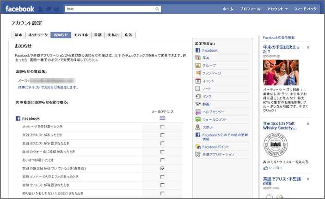Click the リンク link icon

point(198,96)
